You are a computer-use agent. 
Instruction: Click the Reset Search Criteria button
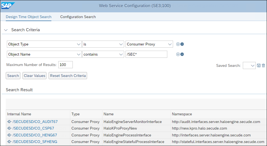tap(68, 76)
